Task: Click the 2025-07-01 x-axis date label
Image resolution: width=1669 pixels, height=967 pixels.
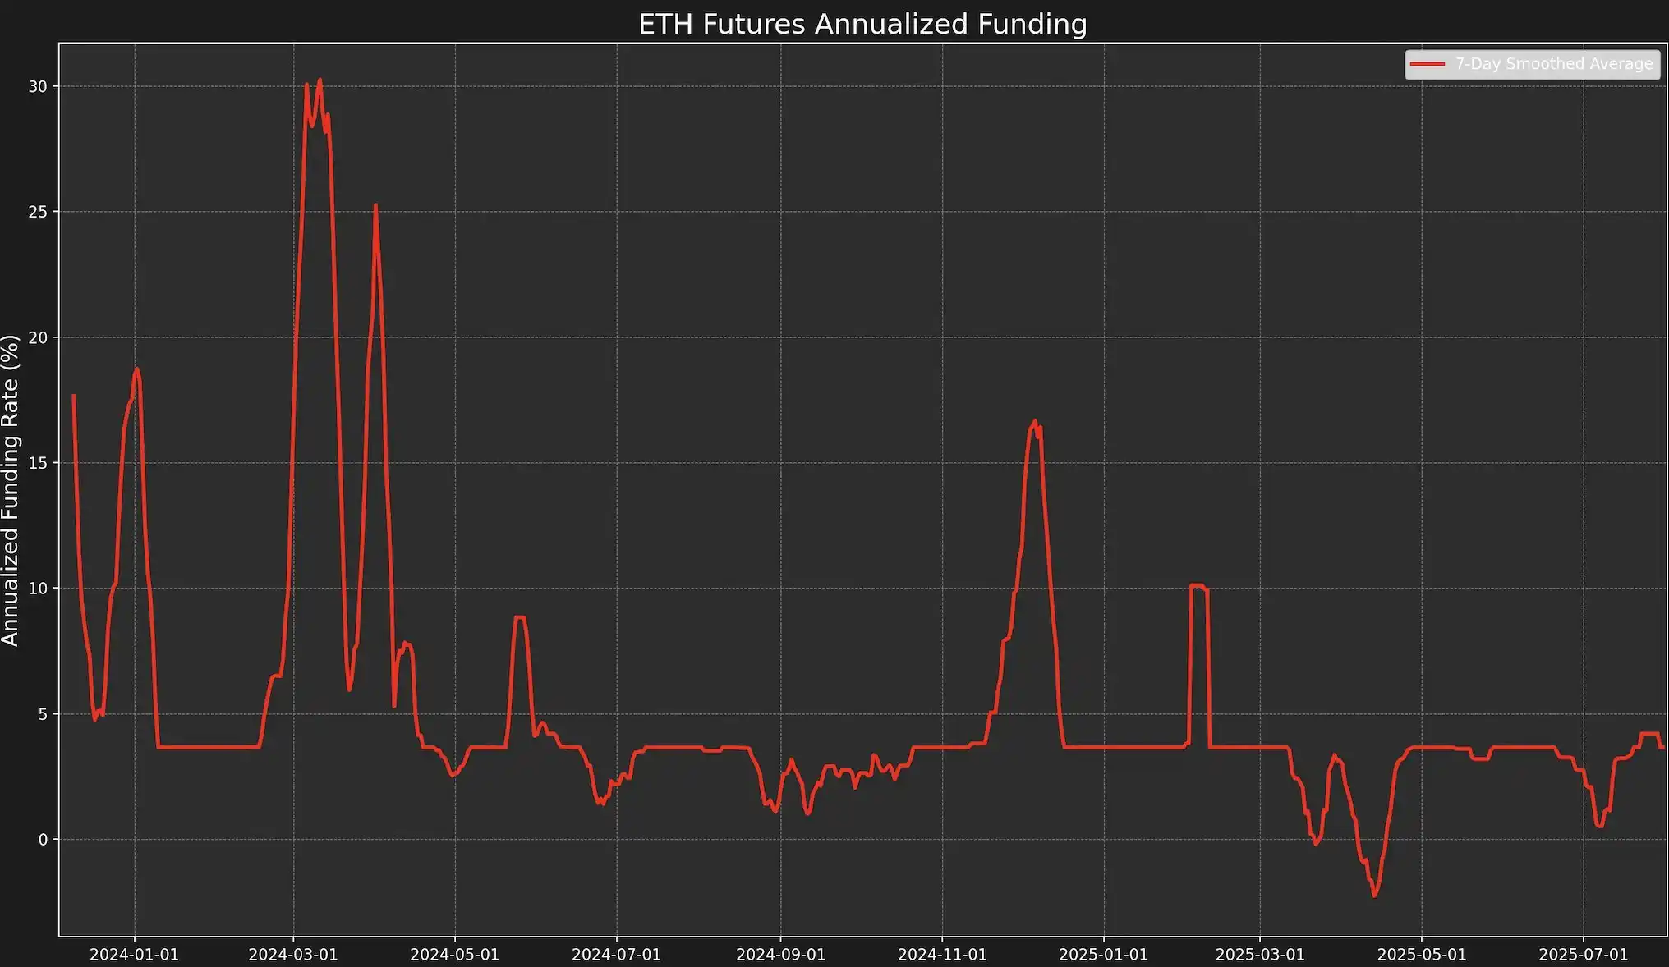Action: coord(1583,955)
